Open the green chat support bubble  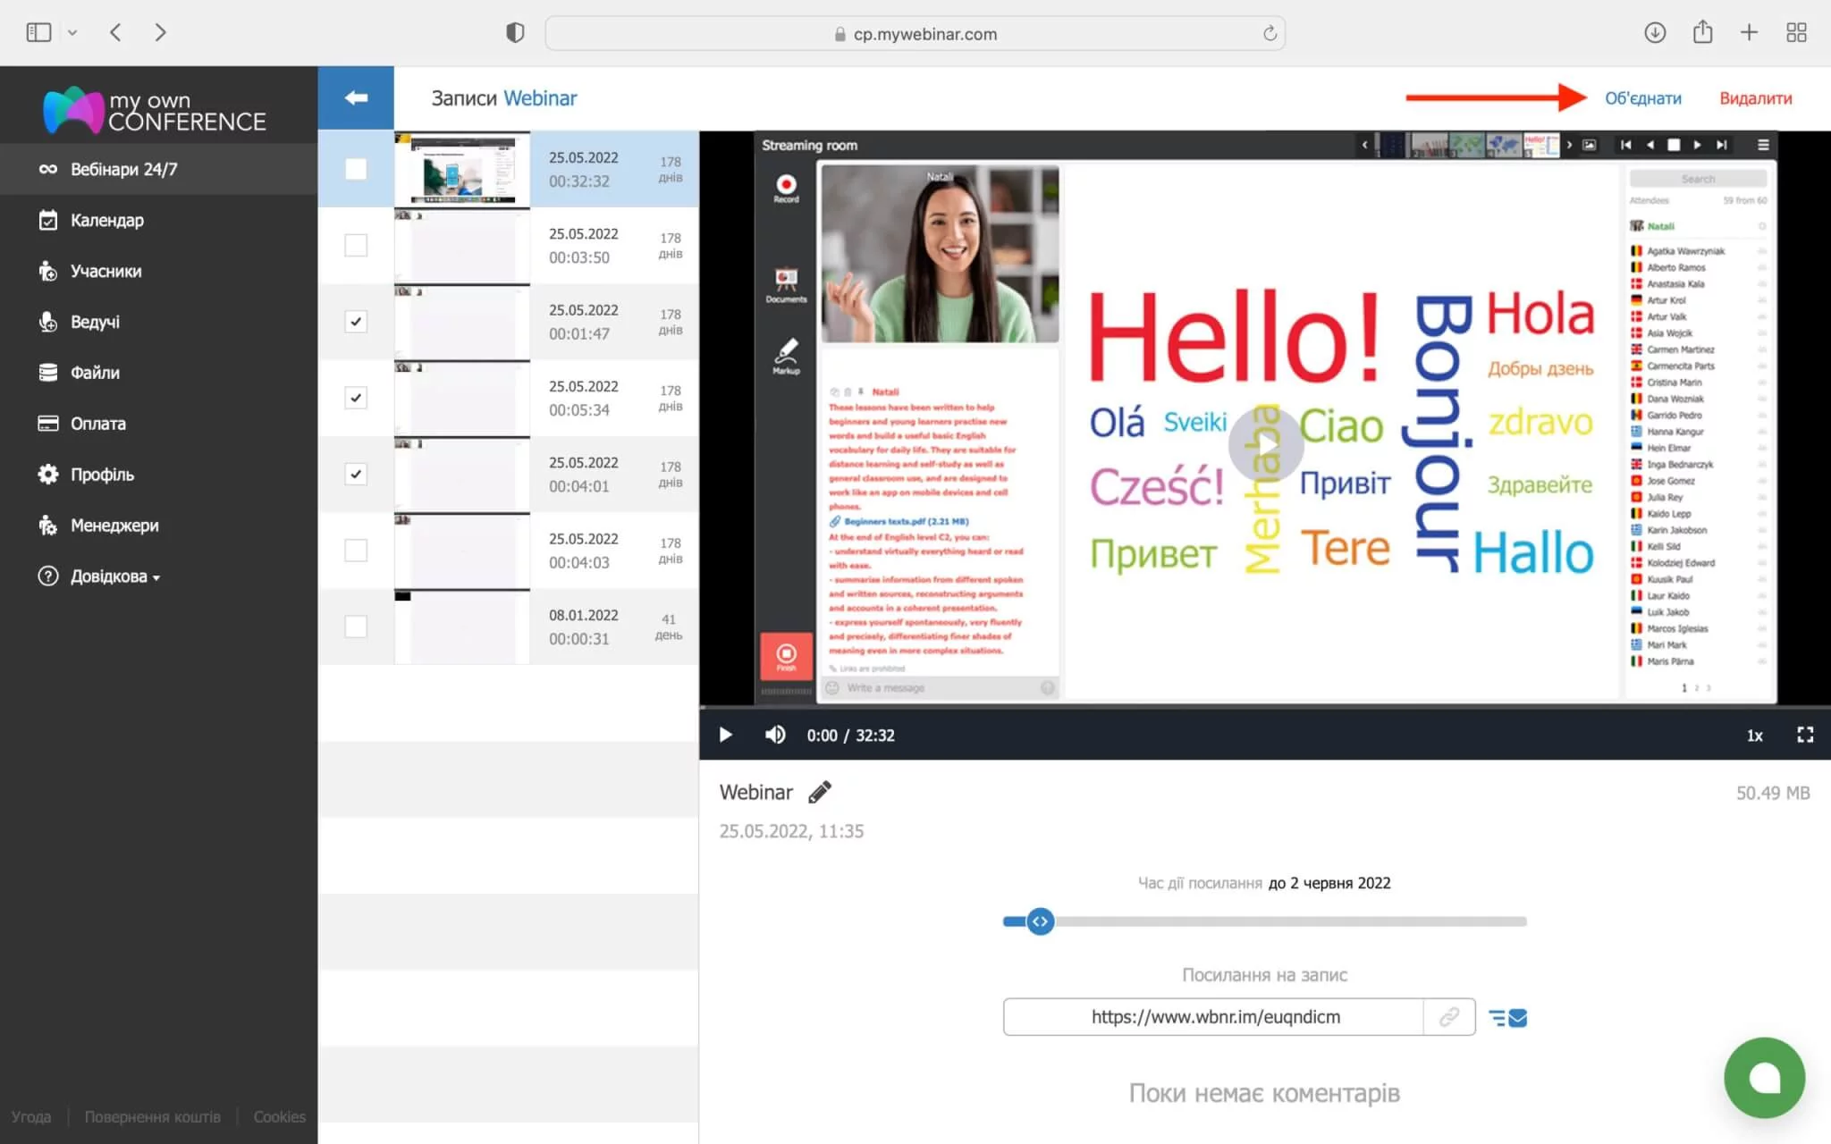click(1764, 1077)
